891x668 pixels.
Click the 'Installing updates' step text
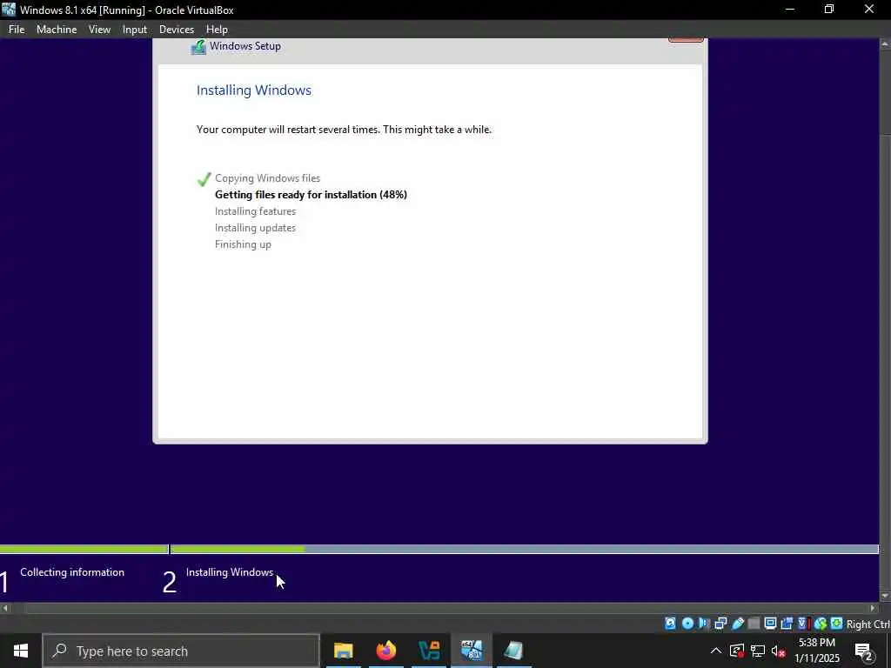click(x=255, y=228)
